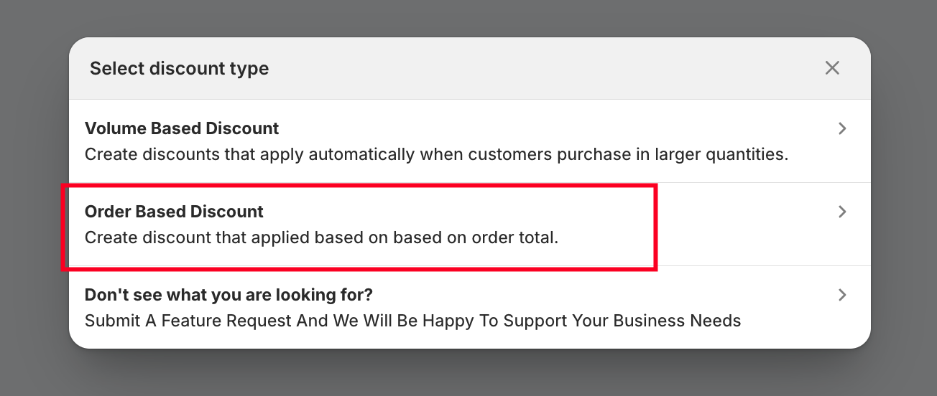
Task: Click the dimmed backdrop below the dialog
Action: (468, 374)
